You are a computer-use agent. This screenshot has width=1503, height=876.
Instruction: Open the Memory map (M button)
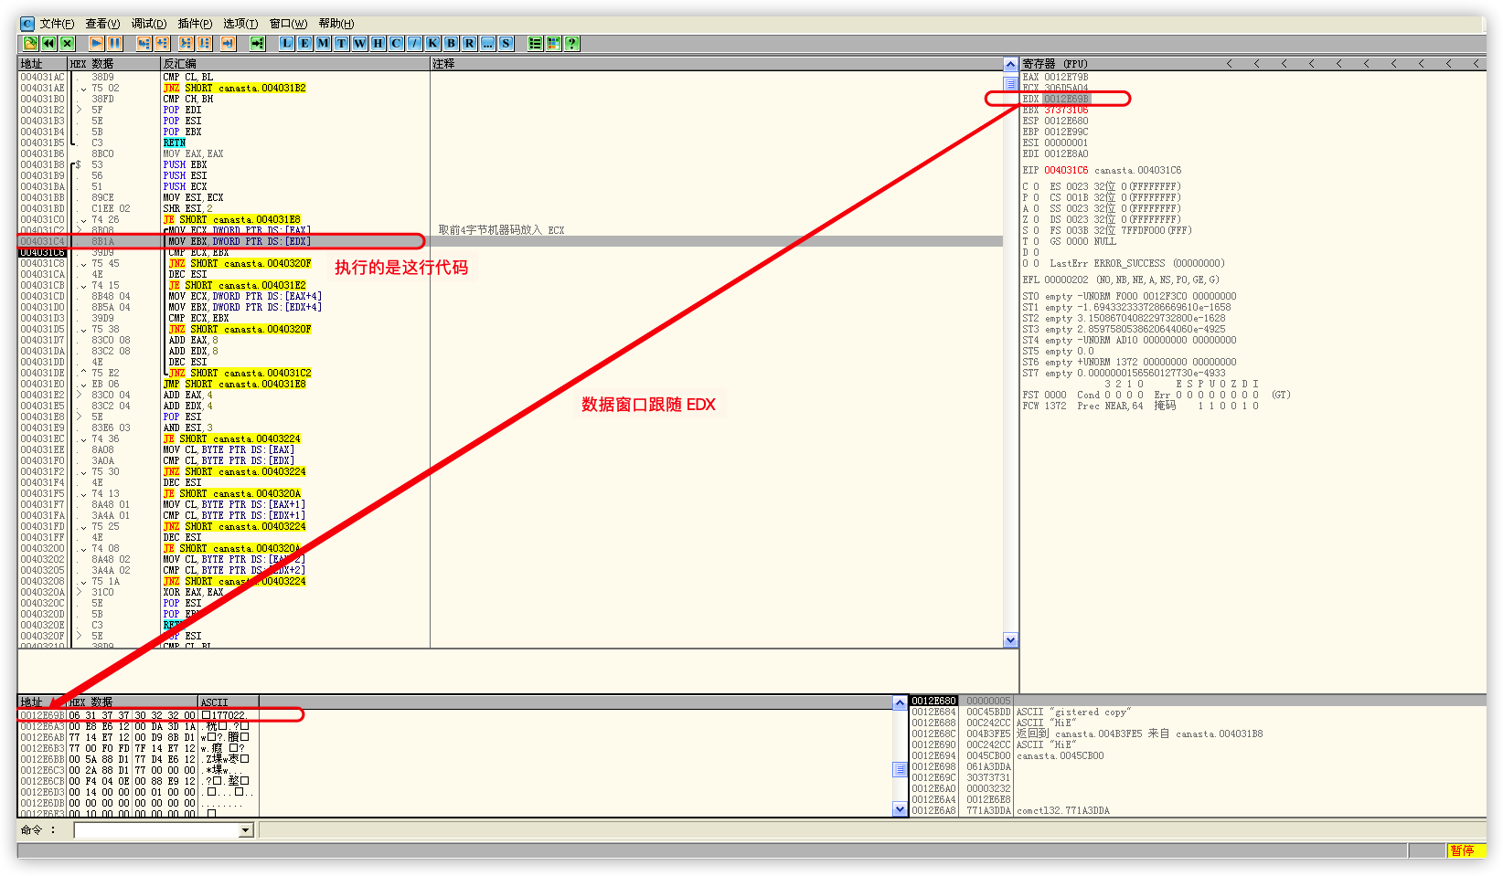click(x=324, y=43)
